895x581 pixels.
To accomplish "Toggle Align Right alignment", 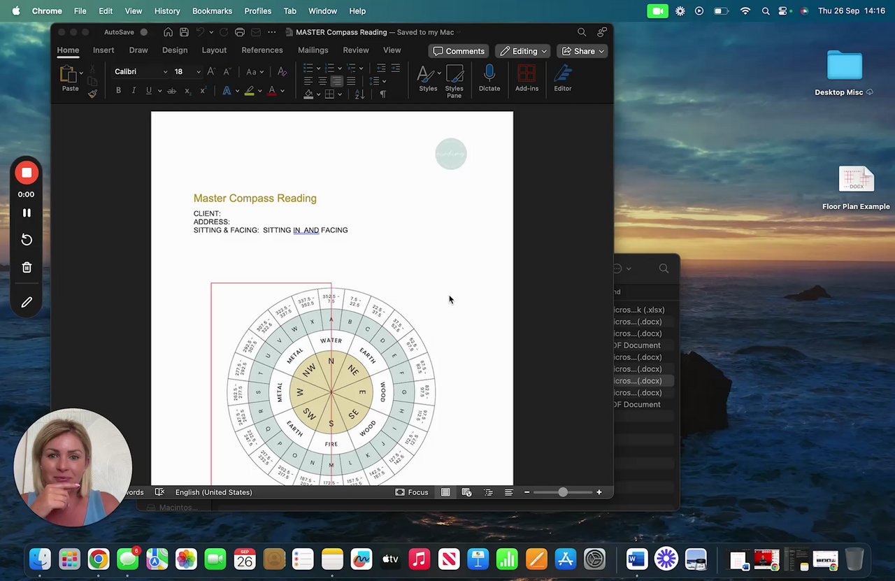I will [x=337, y=81].
